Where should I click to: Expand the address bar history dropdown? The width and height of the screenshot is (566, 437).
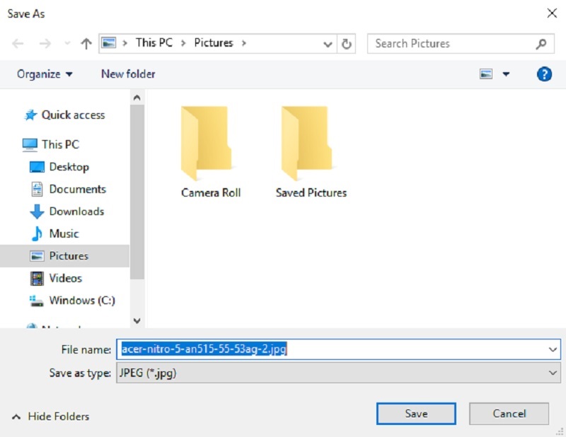click(328, 44)
